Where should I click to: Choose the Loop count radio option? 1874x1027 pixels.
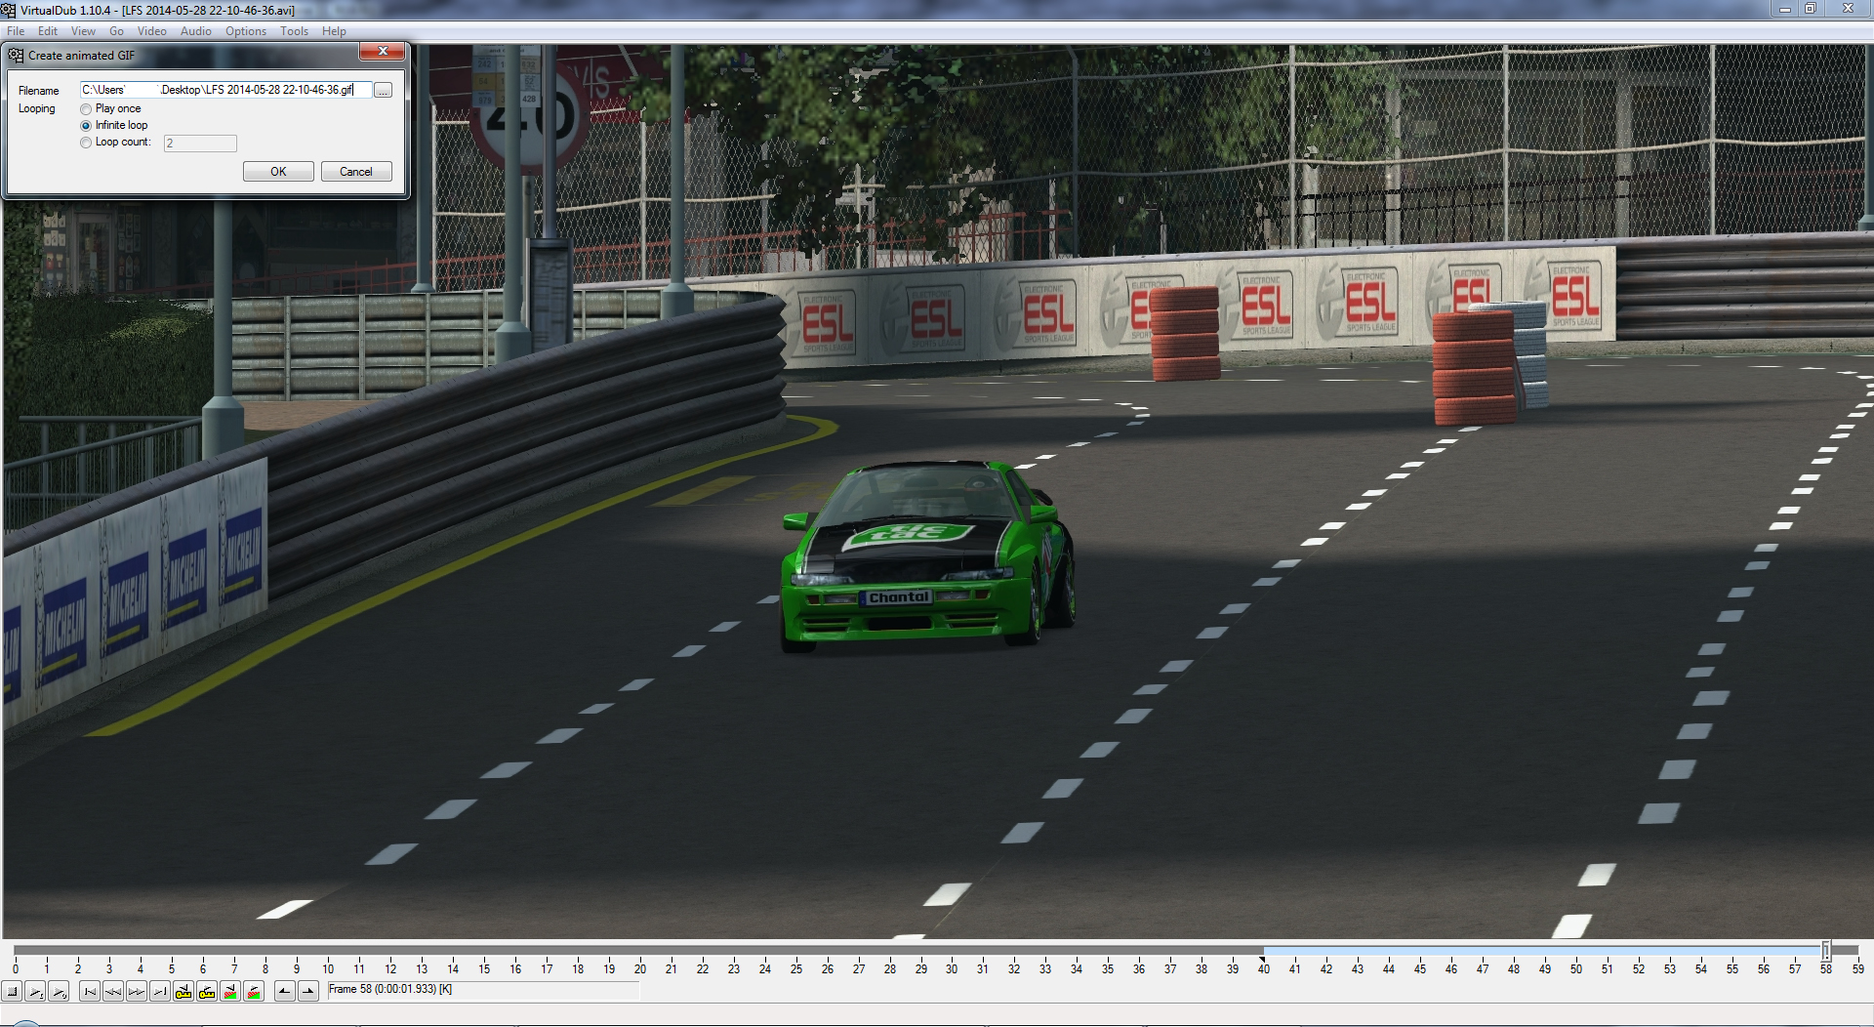coord(87,143)
